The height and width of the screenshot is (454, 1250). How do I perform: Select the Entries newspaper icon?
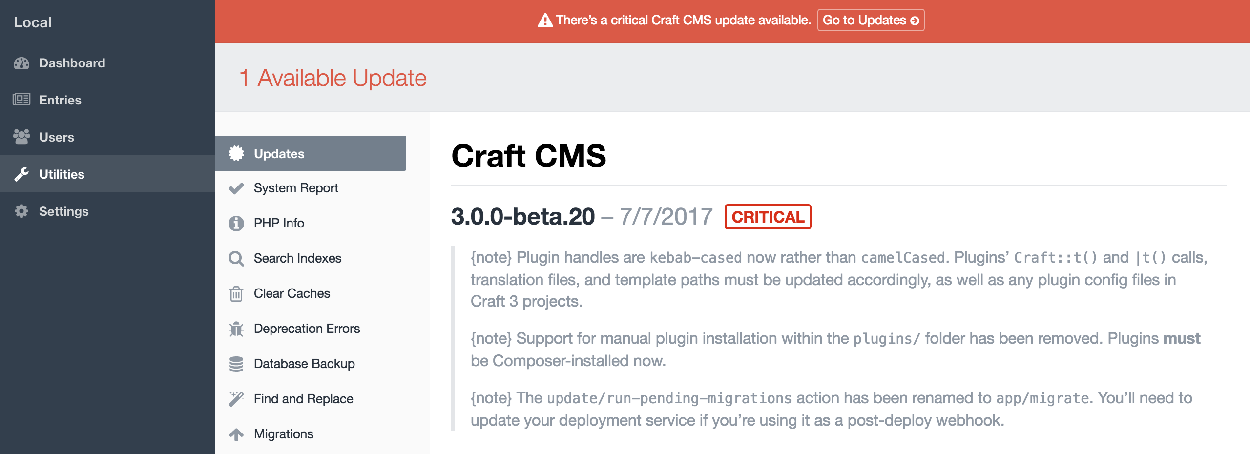click(x=21, y=100)
